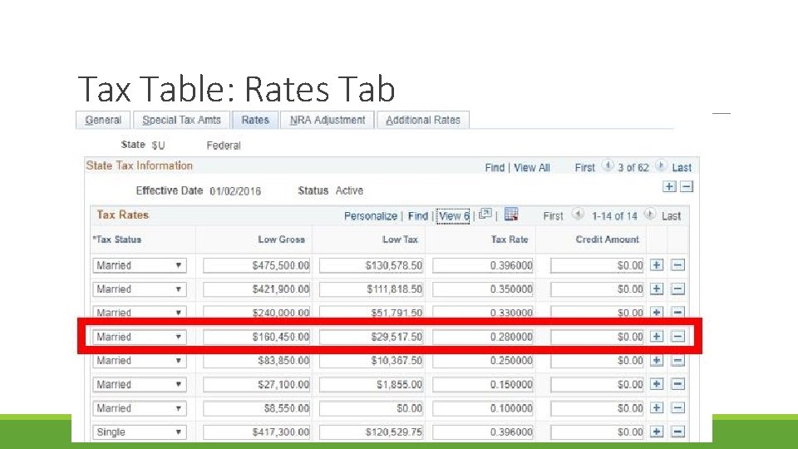The width and height of the screenshot is (798, 449).
Task: Click Last link in State Tax Information
Action: 682,167
